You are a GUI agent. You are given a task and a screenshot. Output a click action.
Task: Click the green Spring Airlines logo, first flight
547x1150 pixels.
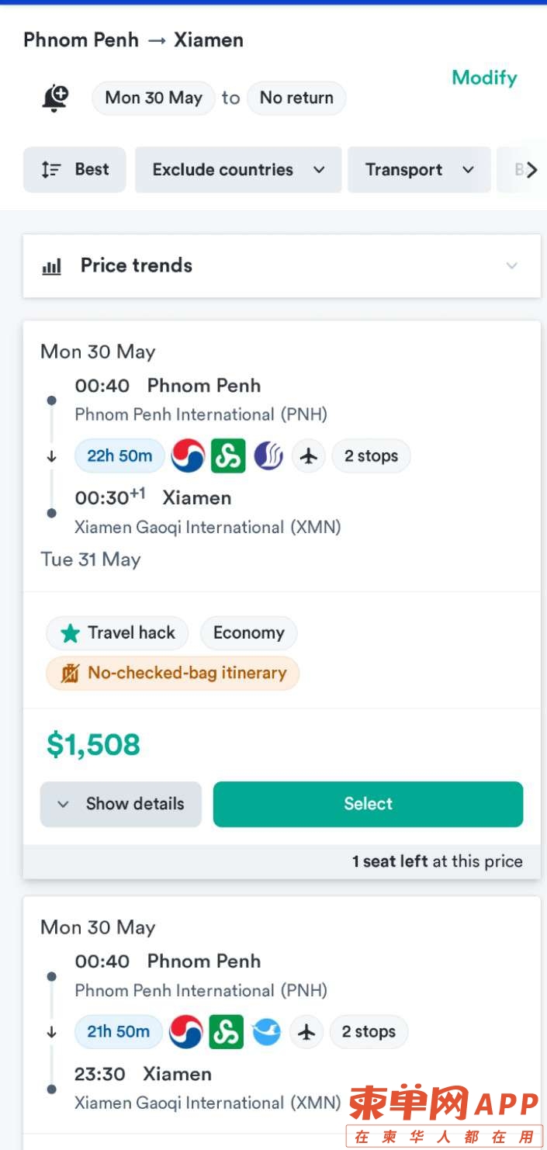228,455
